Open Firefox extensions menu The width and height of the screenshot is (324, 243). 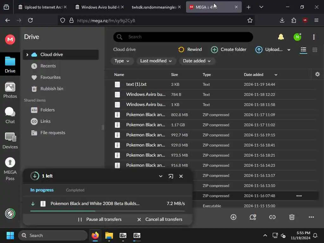click(x=293, y=20)
